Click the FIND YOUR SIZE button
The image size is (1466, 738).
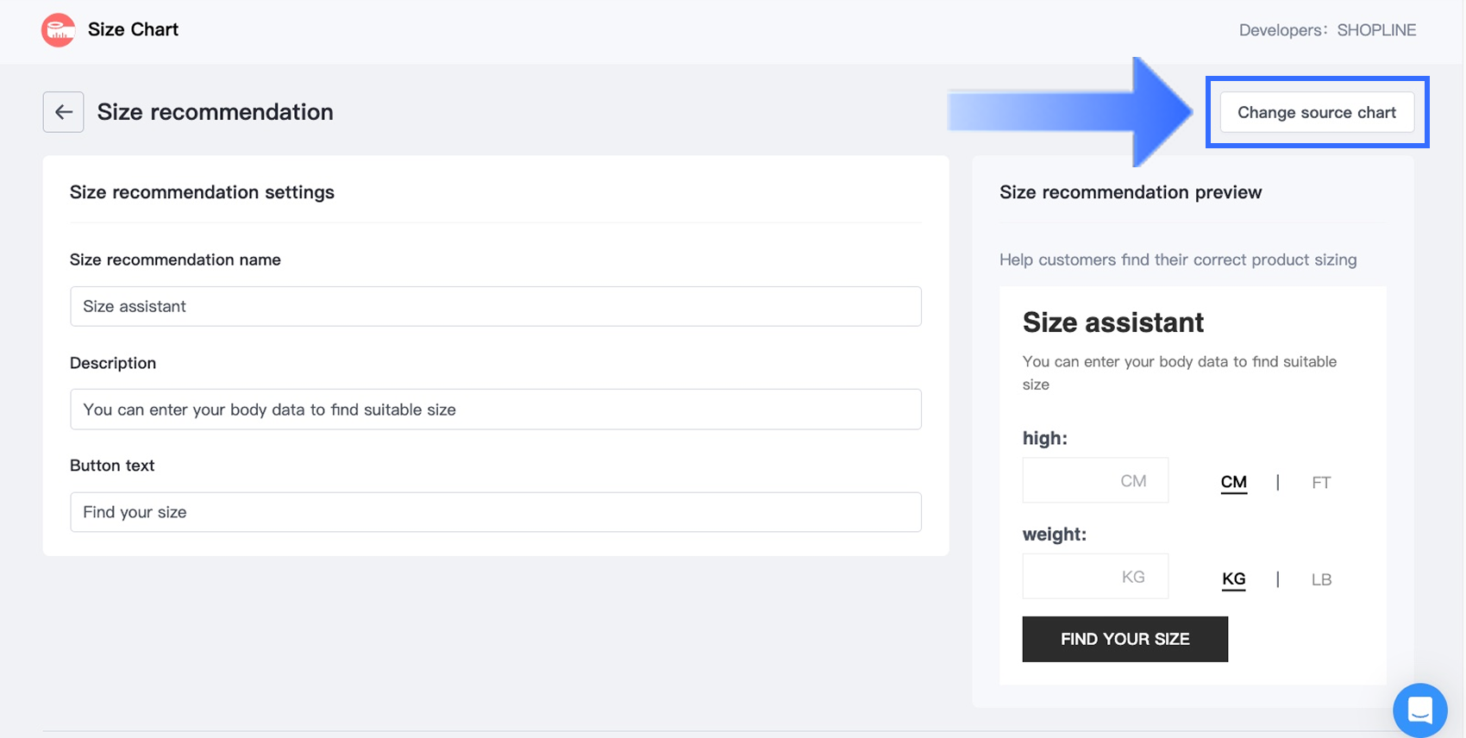(x=1125, y=639)
